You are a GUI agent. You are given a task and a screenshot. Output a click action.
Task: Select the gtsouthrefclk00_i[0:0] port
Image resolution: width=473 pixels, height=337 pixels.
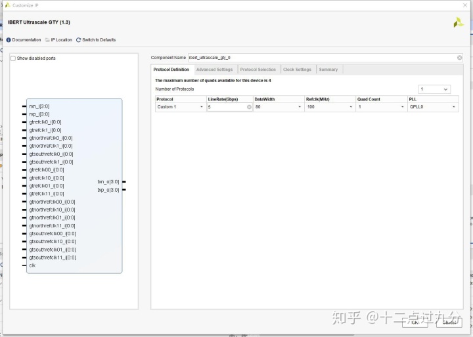click(x=53, y=233)
